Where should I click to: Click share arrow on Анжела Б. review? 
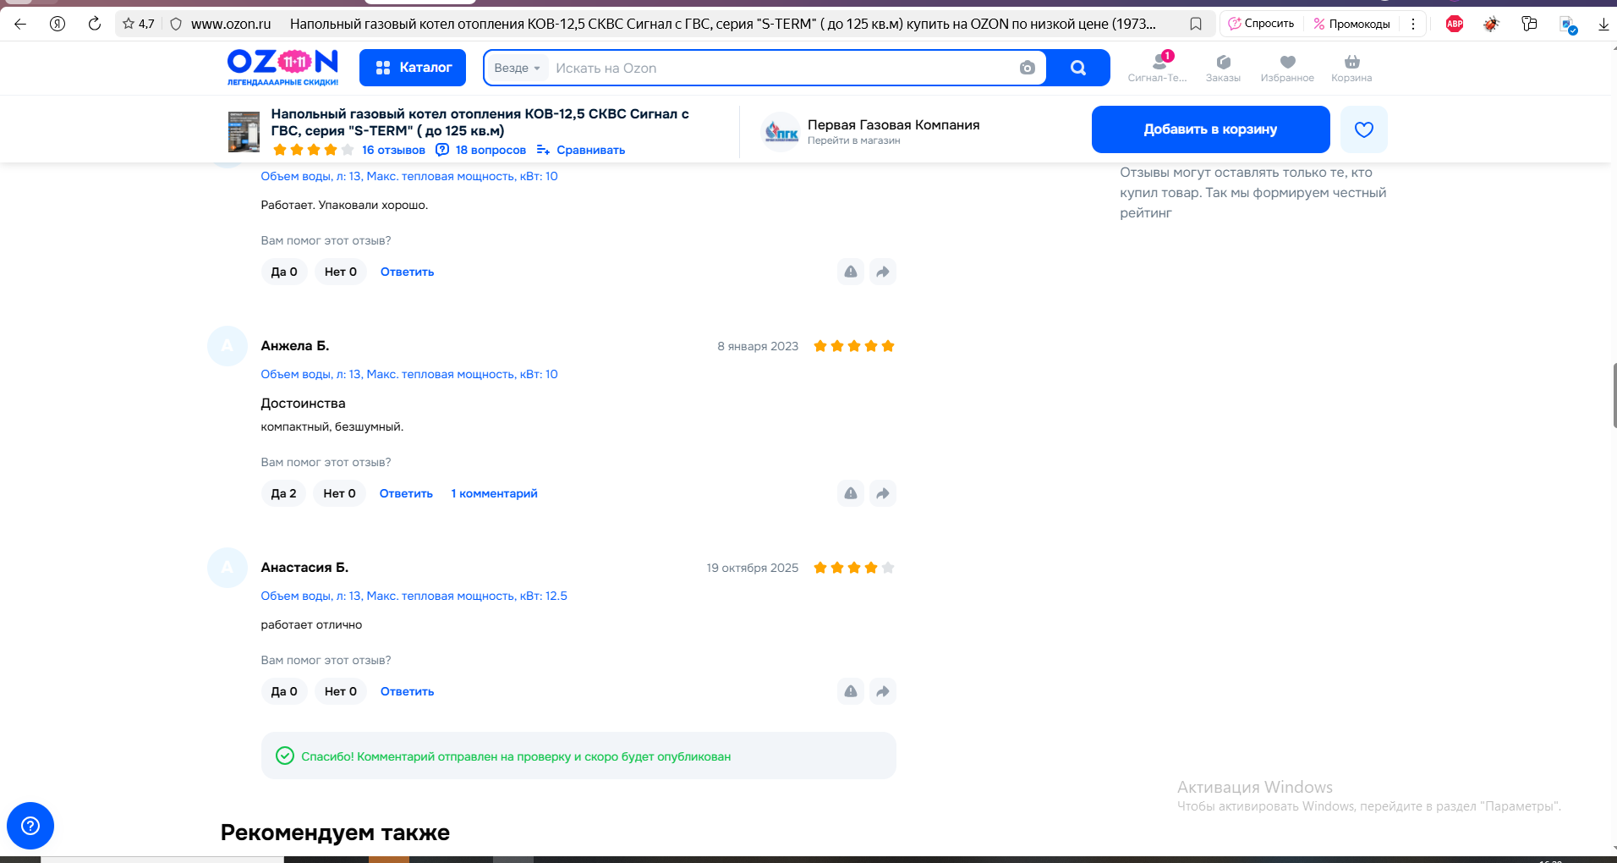coord(882,493)
